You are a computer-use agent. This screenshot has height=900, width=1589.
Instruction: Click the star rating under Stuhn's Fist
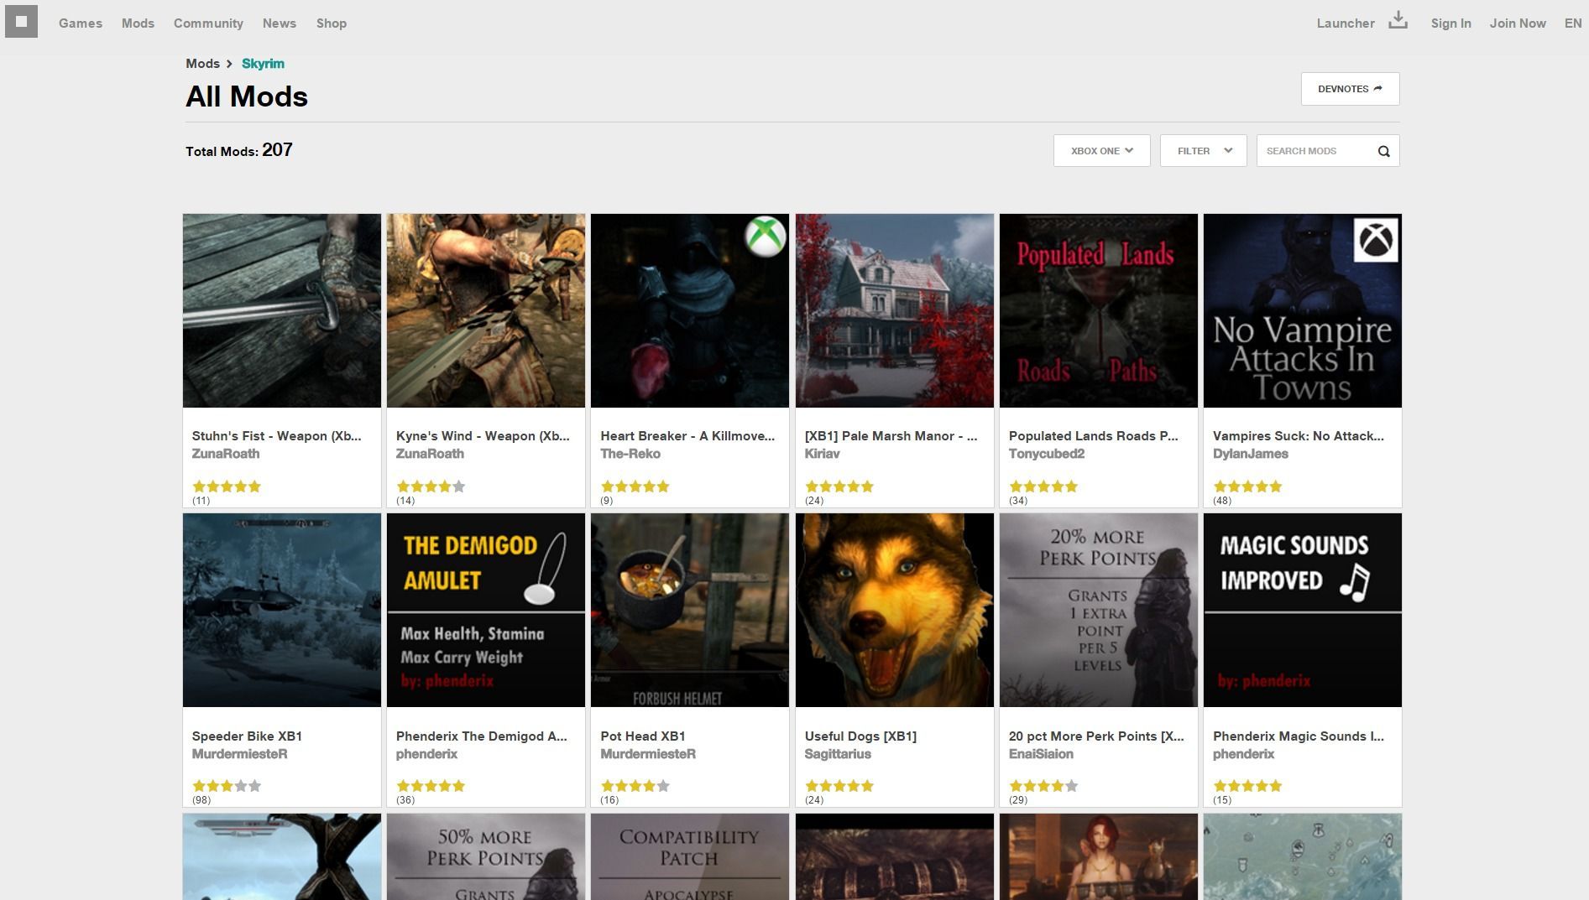227,486
